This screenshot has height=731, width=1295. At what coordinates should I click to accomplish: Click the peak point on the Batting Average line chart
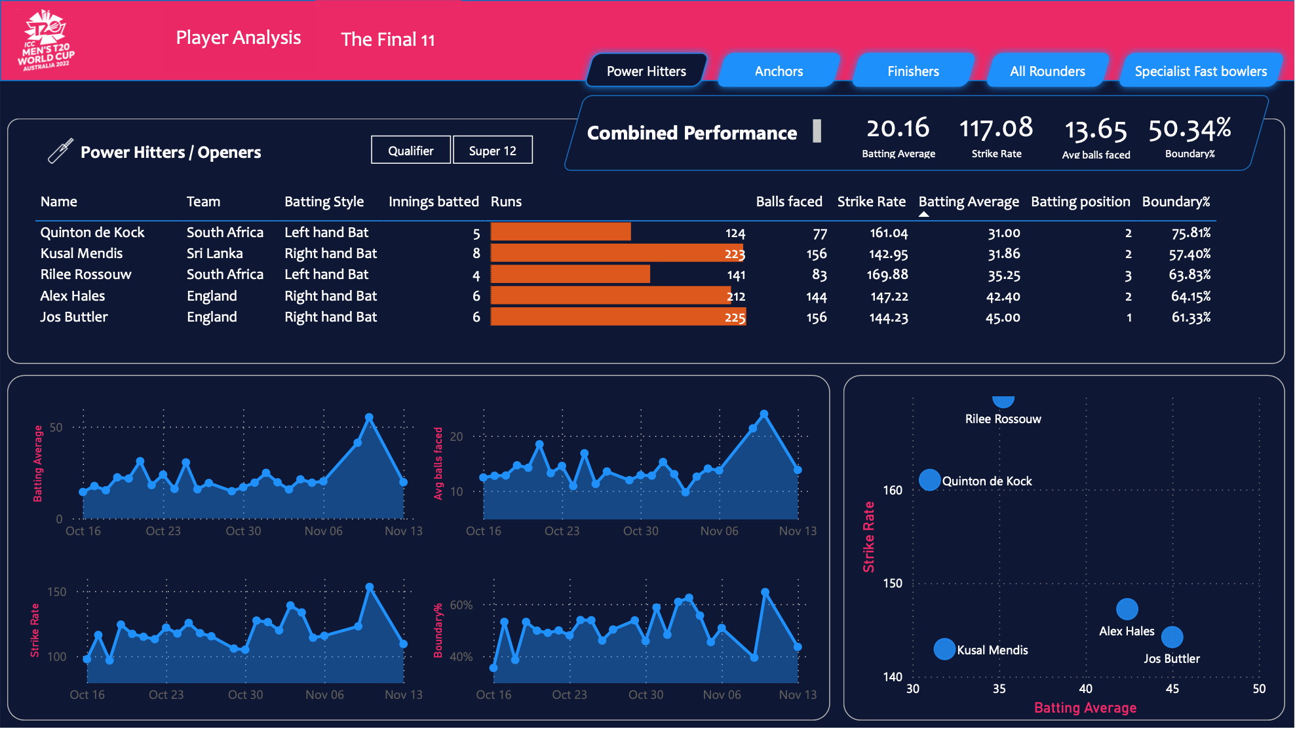[369, 415]
